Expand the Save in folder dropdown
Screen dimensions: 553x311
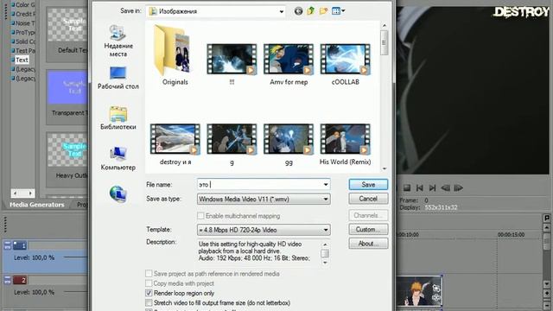tap(281, 11)
